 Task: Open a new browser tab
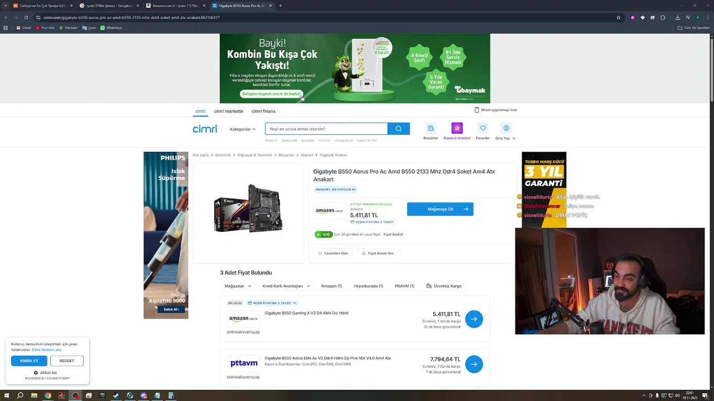[x=280, y=6]
